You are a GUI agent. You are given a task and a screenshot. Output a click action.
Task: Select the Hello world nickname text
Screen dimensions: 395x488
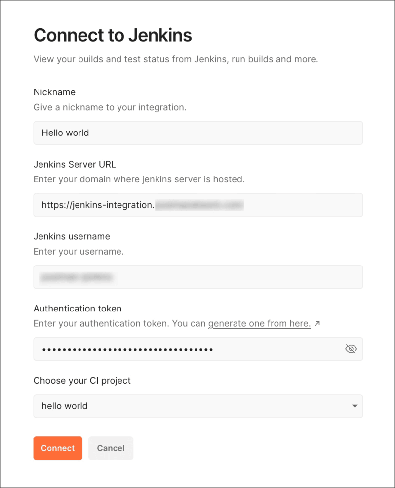click(x=65, y=133)
